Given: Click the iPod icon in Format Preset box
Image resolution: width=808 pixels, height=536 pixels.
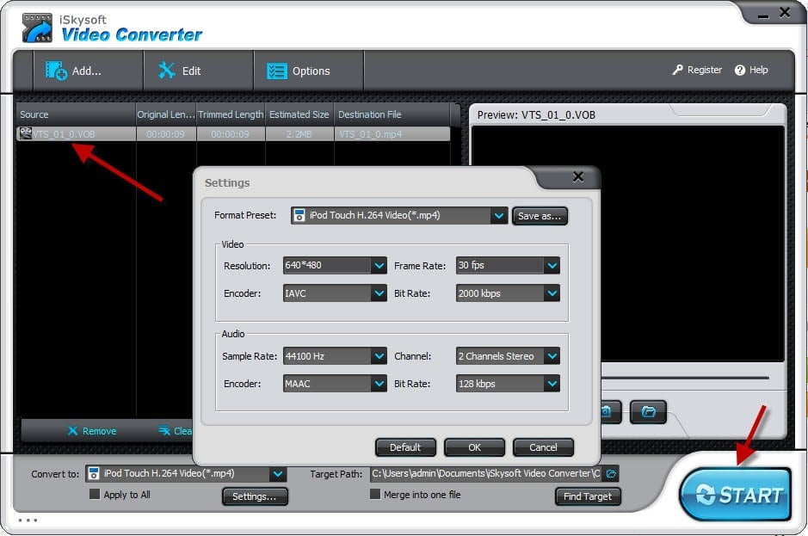Looking at the screenshot, I should pyautogui.click(x=299, y=215).
